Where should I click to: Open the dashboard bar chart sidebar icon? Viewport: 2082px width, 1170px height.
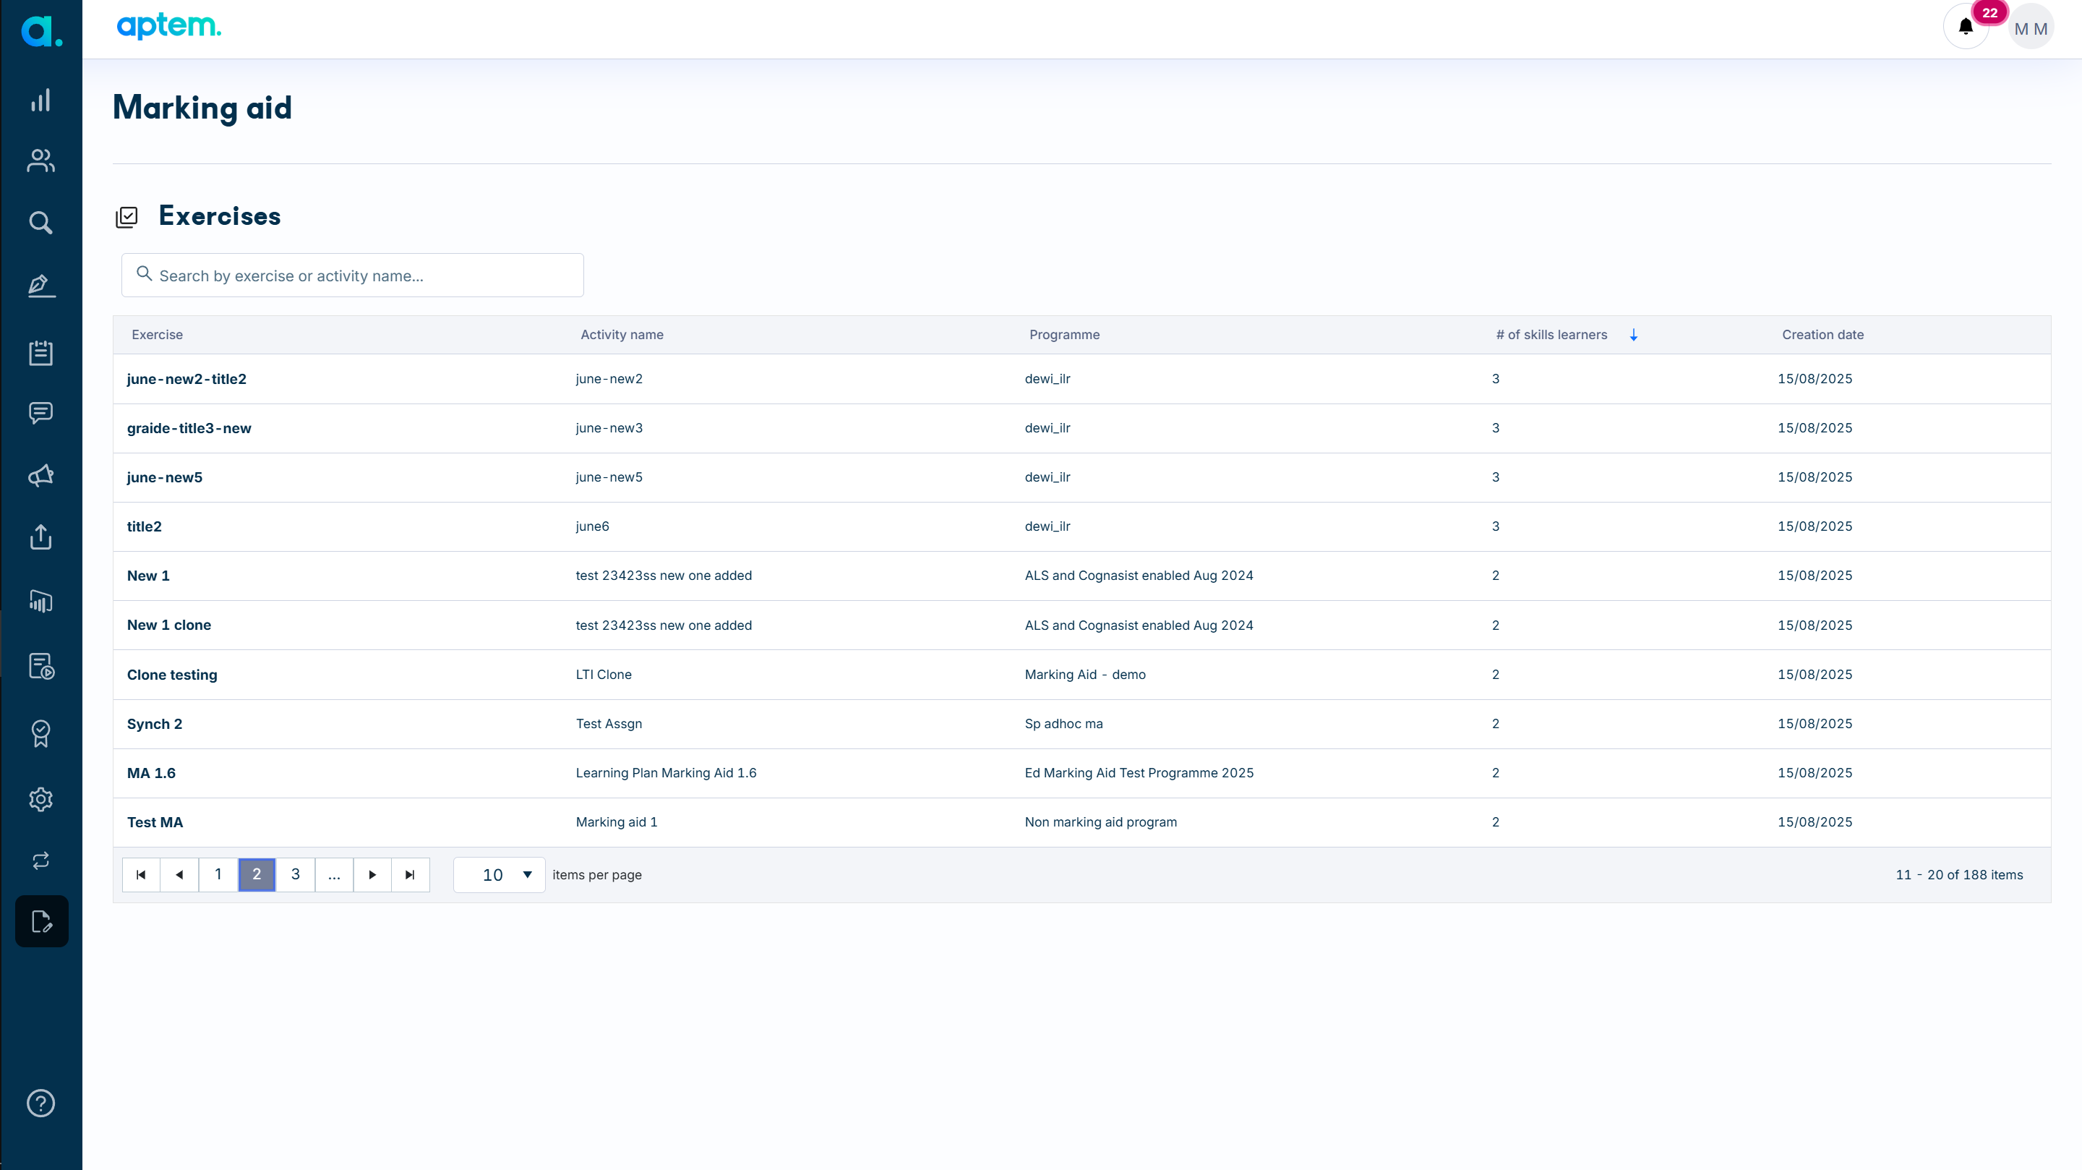click(40, 100)
